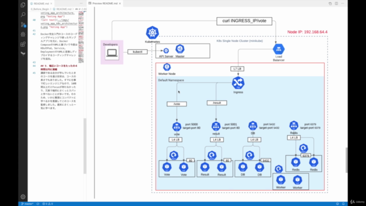Click the red '## 9.' heading line in editor
This screenshot has height=206, width=366.
click(59, 68)
